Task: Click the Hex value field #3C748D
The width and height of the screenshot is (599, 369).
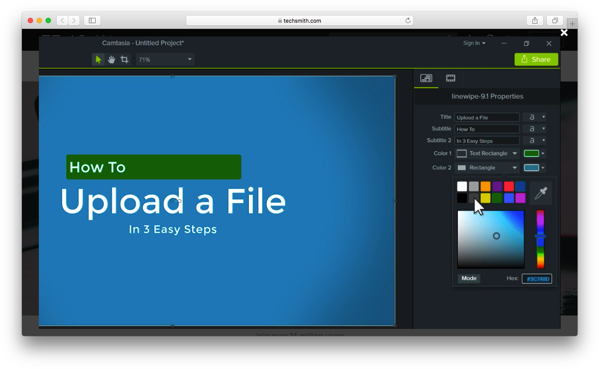Action: click(537, 279)
